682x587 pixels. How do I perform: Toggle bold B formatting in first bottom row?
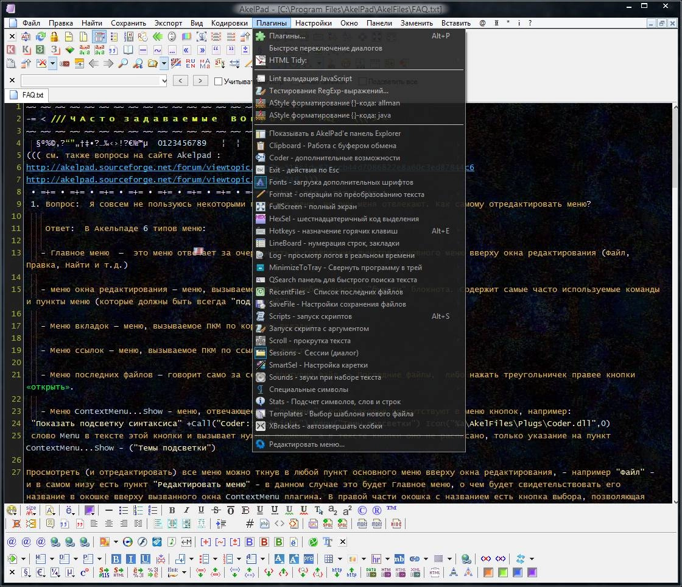coord(172,510)
